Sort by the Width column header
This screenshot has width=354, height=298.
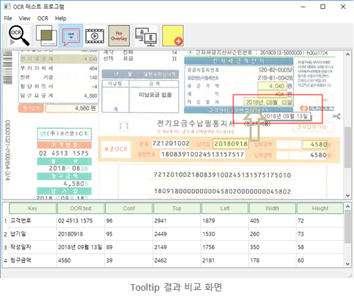point(272,208)
